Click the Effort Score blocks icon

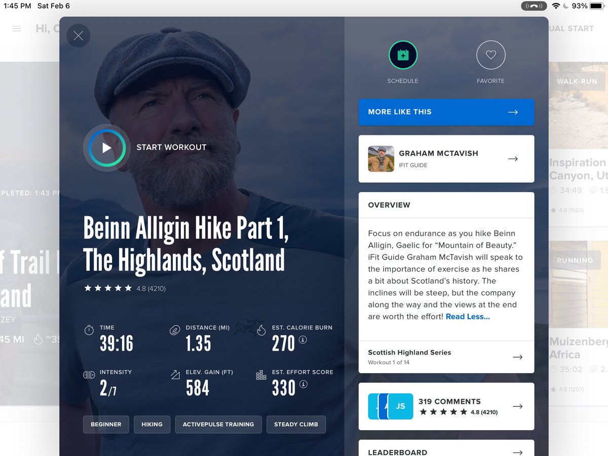(261, 375)
